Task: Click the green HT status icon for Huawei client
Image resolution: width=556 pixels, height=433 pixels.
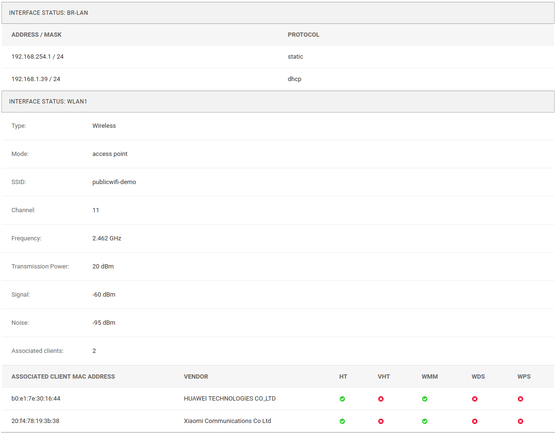Action: (342, 399)
